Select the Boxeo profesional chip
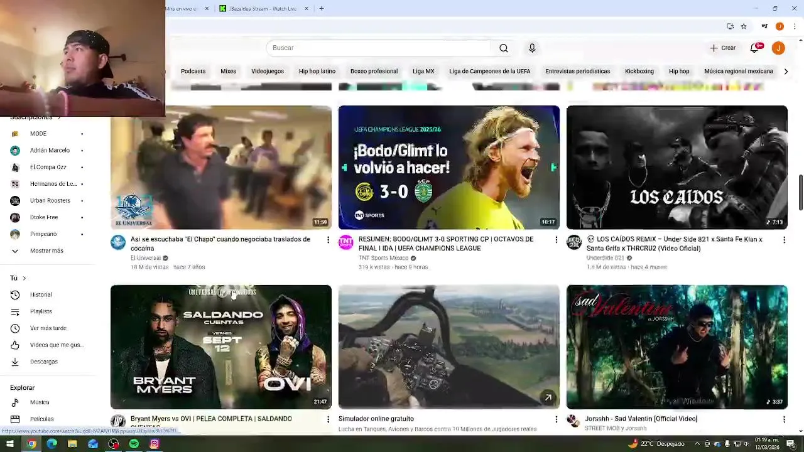The height and width of the screenshot is (452, 804). point(374,72)
